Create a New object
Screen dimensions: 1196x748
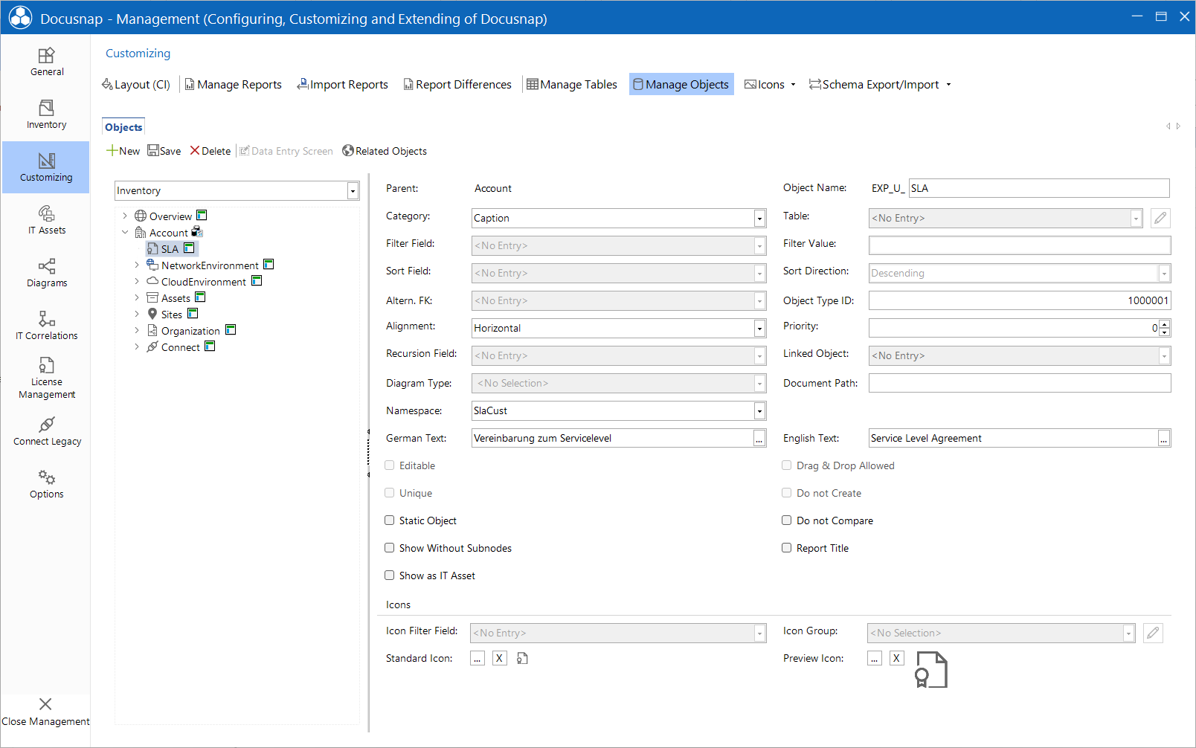point(123,151)
